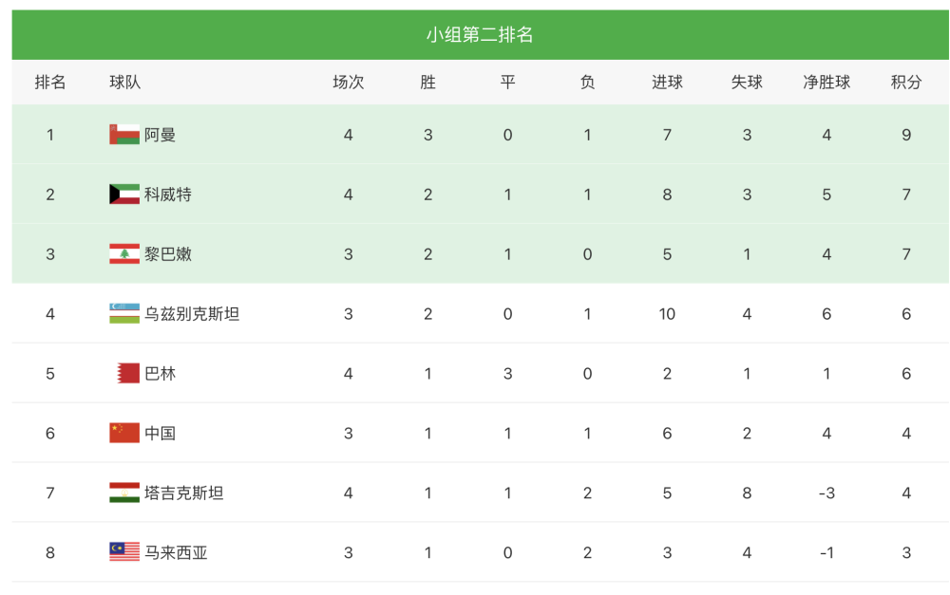The image size is (950, 595).
Task: Click the 进球 column header
Action: tap(667, 83)
